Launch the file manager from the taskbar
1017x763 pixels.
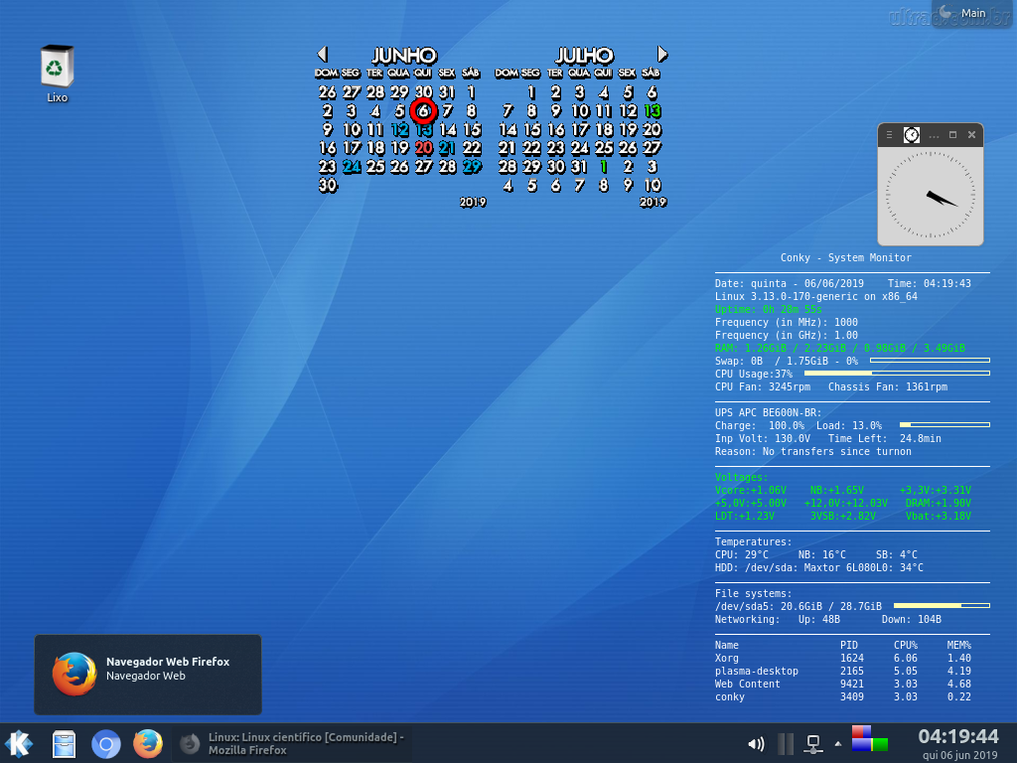tap(64, 743)
